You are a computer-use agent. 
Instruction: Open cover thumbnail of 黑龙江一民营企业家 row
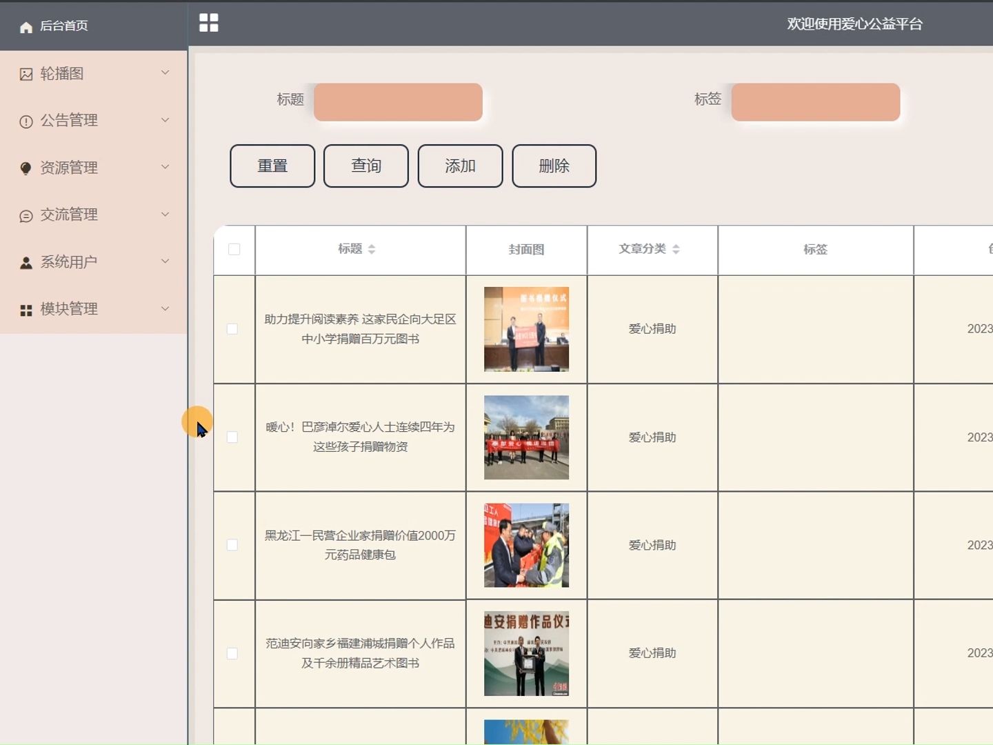click(526, 545)
